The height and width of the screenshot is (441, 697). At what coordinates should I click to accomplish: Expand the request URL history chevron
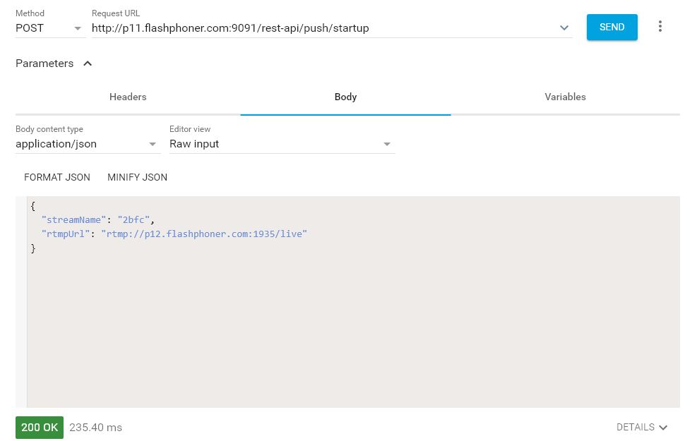(x=564, y=28)
